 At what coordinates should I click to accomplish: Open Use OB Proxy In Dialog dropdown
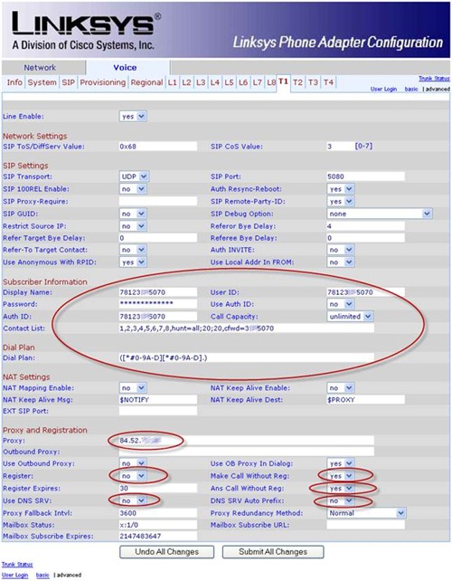point(341,463)
